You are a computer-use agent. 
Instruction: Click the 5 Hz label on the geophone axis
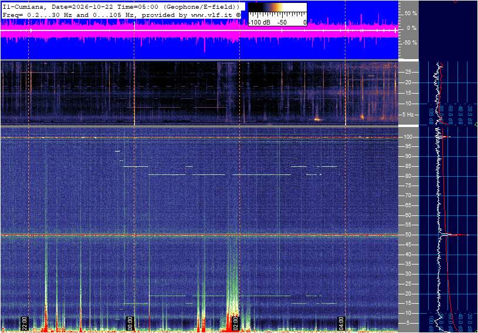[x=408, y=115]
